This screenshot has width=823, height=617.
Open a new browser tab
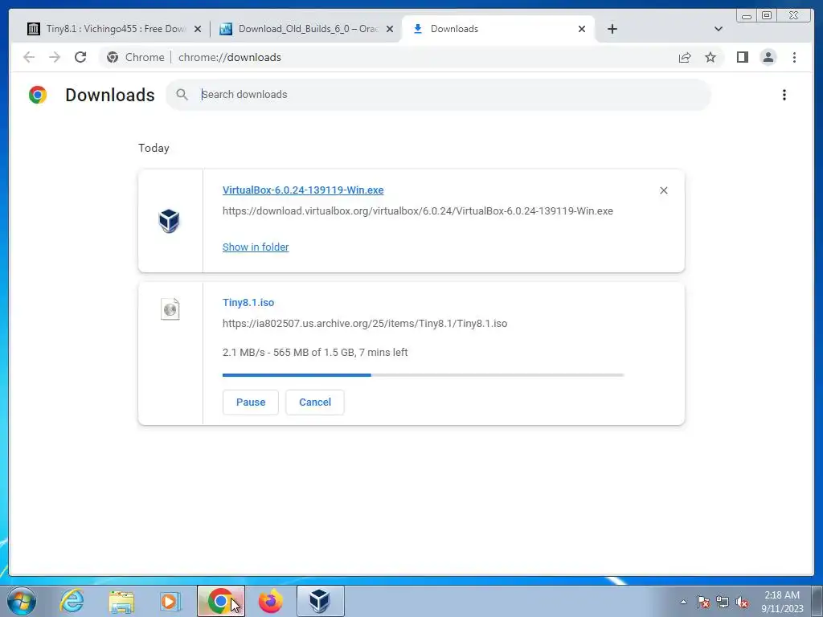coord(612,29)
